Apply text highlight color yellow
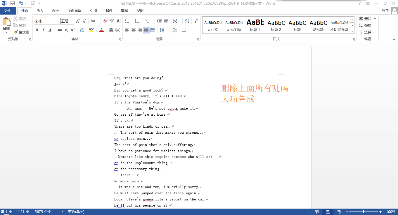This screenshot has width=398, height=215. tap(91, 30)
